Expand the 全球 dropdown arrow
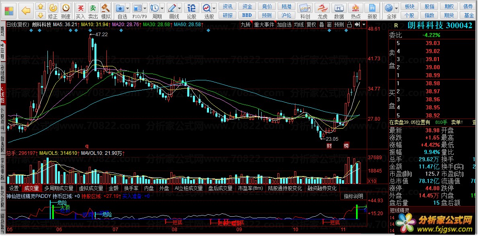 (397, 8)
